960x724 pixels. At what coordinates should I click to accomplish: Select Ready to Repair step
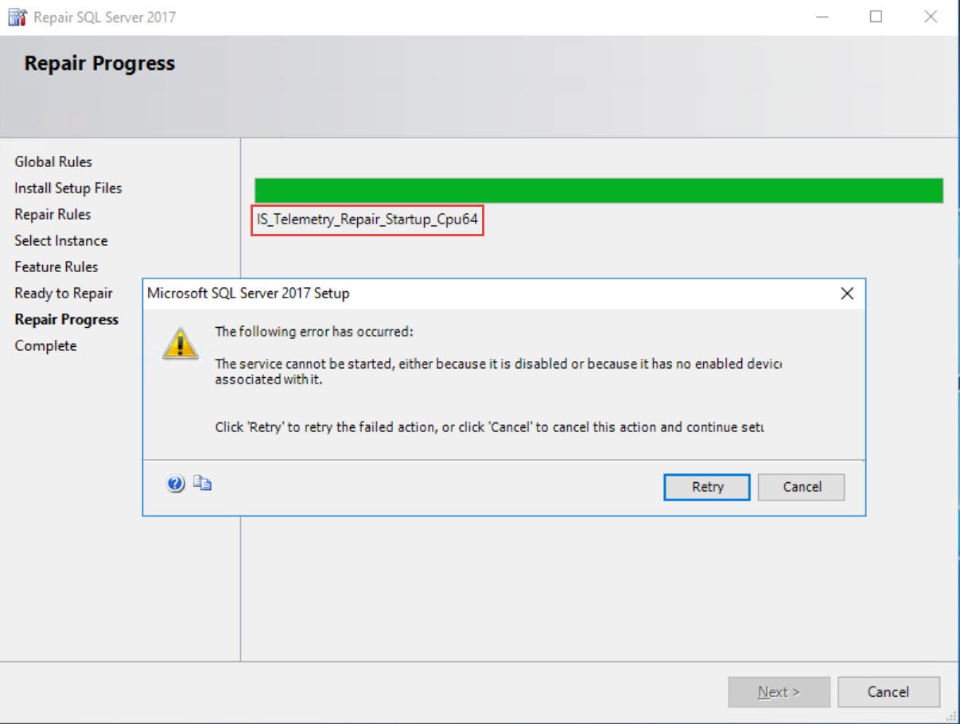click(x=64, y=293)
